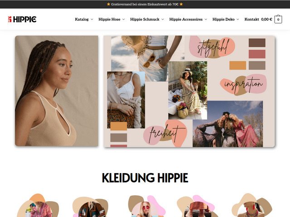Click the stilgefühl label on moodboard
290x217 pixels.
[212, 47]
